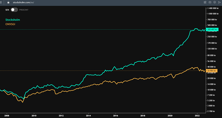Click the 2022 label on time axis

[x=197, y=115]
